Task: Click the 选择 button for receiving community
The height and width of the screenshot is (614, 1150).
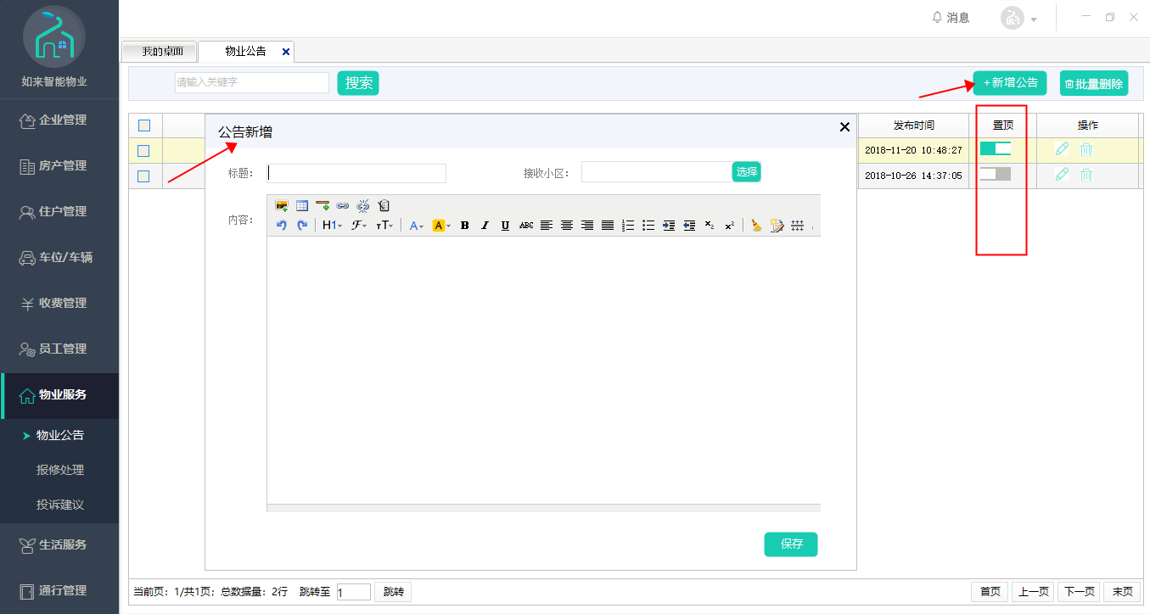Action: pos(746,172)
